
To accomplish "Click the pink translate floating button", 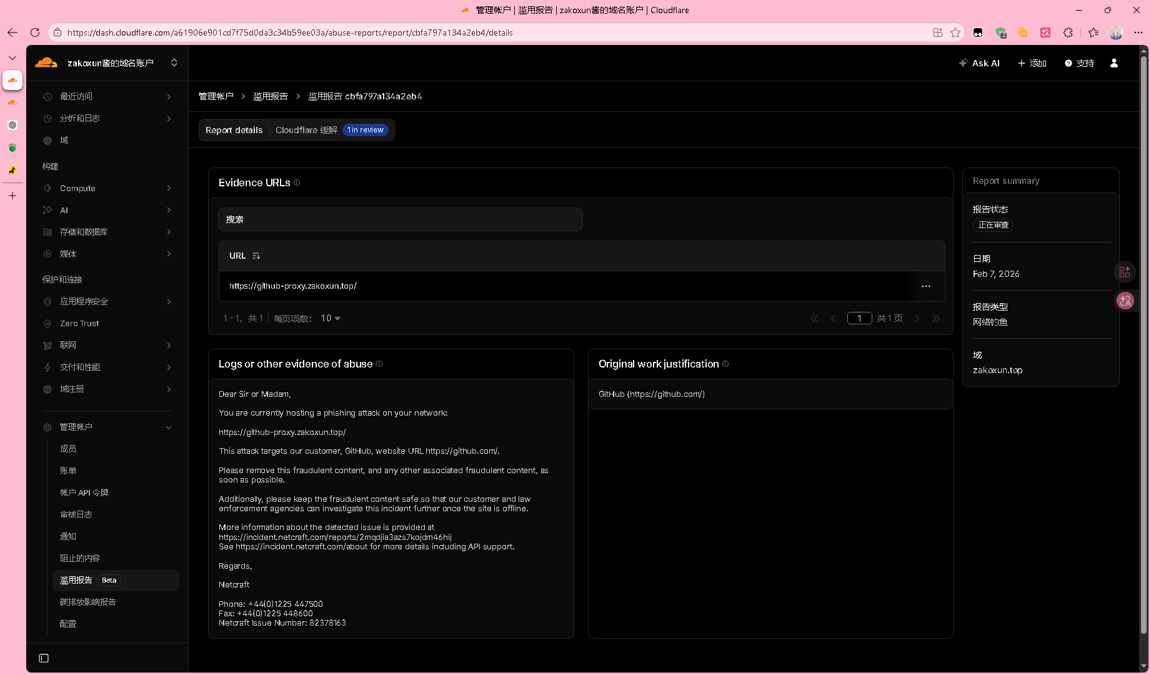I will [x=1125, y=301].
